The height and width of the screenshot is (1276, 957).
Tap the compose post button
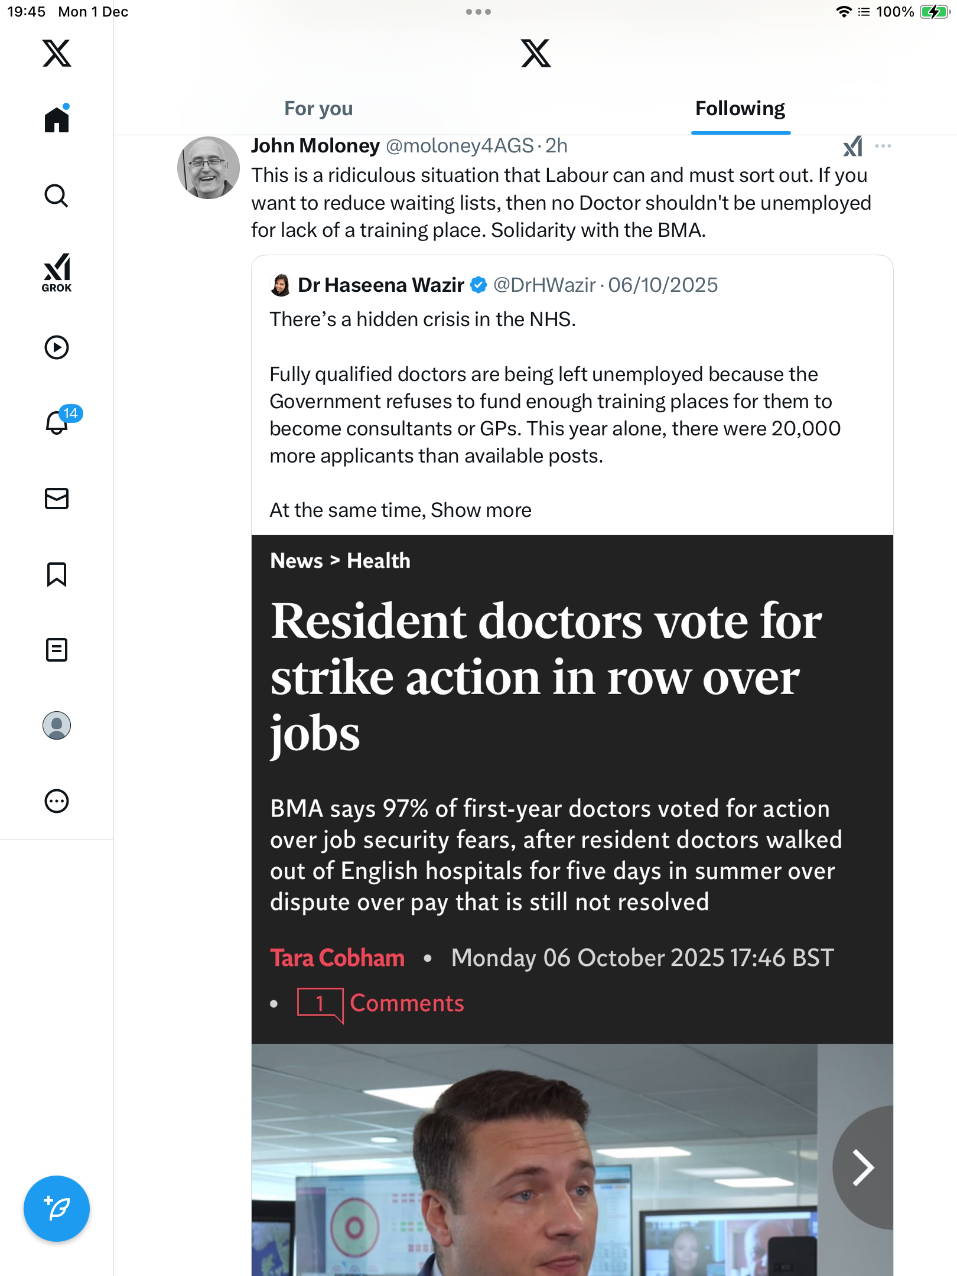coord(57,1208)
